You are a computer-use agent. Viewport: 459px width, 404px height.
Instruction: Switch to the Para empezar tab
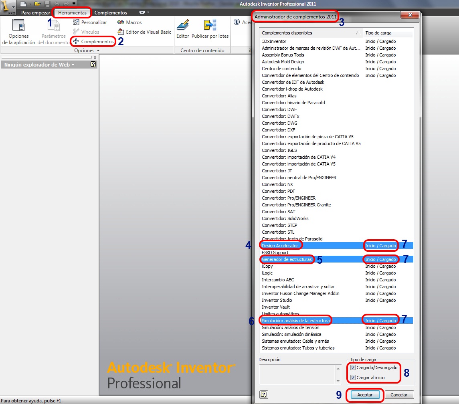(36, 12)
